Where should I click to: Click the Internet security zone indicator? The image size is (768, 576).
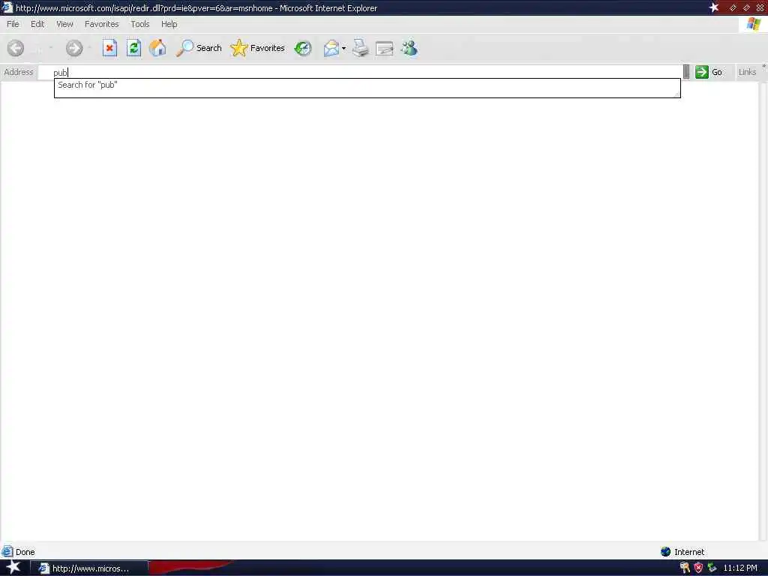[682, 552]
